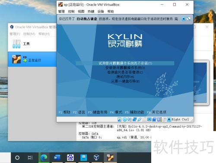This screenshot has width=216, height=163.
Task: Open Microsoft Edge from the taskbar
Action: coord(44,158)
